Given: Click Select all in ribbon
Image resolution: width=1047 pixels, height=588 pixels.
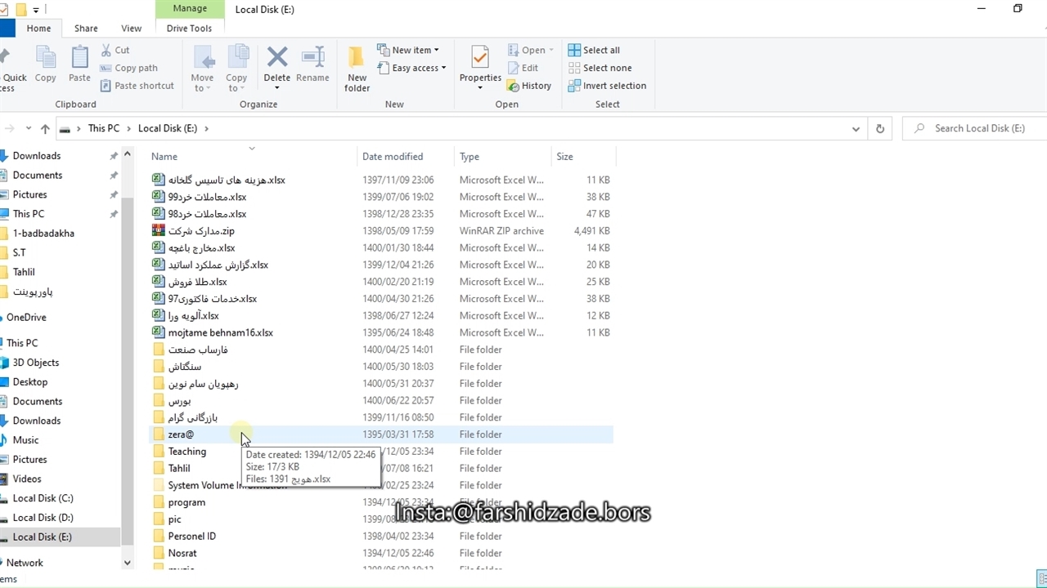Looking at the screenshot, I should [594, 50].
